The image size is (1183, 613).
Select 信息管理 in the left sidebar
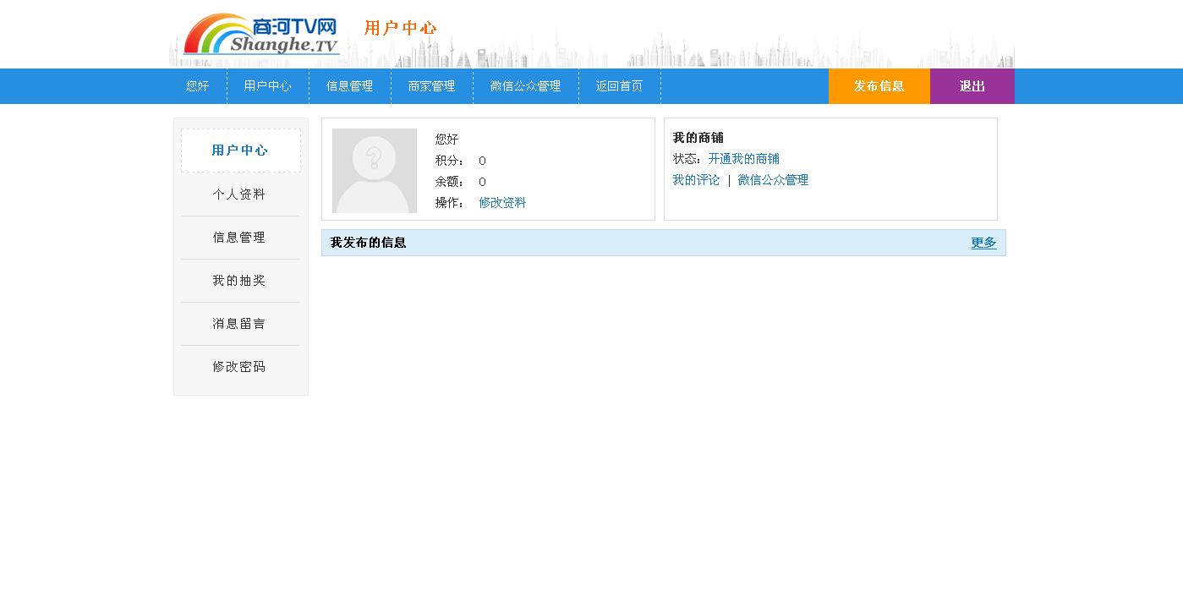click(x=240, y=238)
